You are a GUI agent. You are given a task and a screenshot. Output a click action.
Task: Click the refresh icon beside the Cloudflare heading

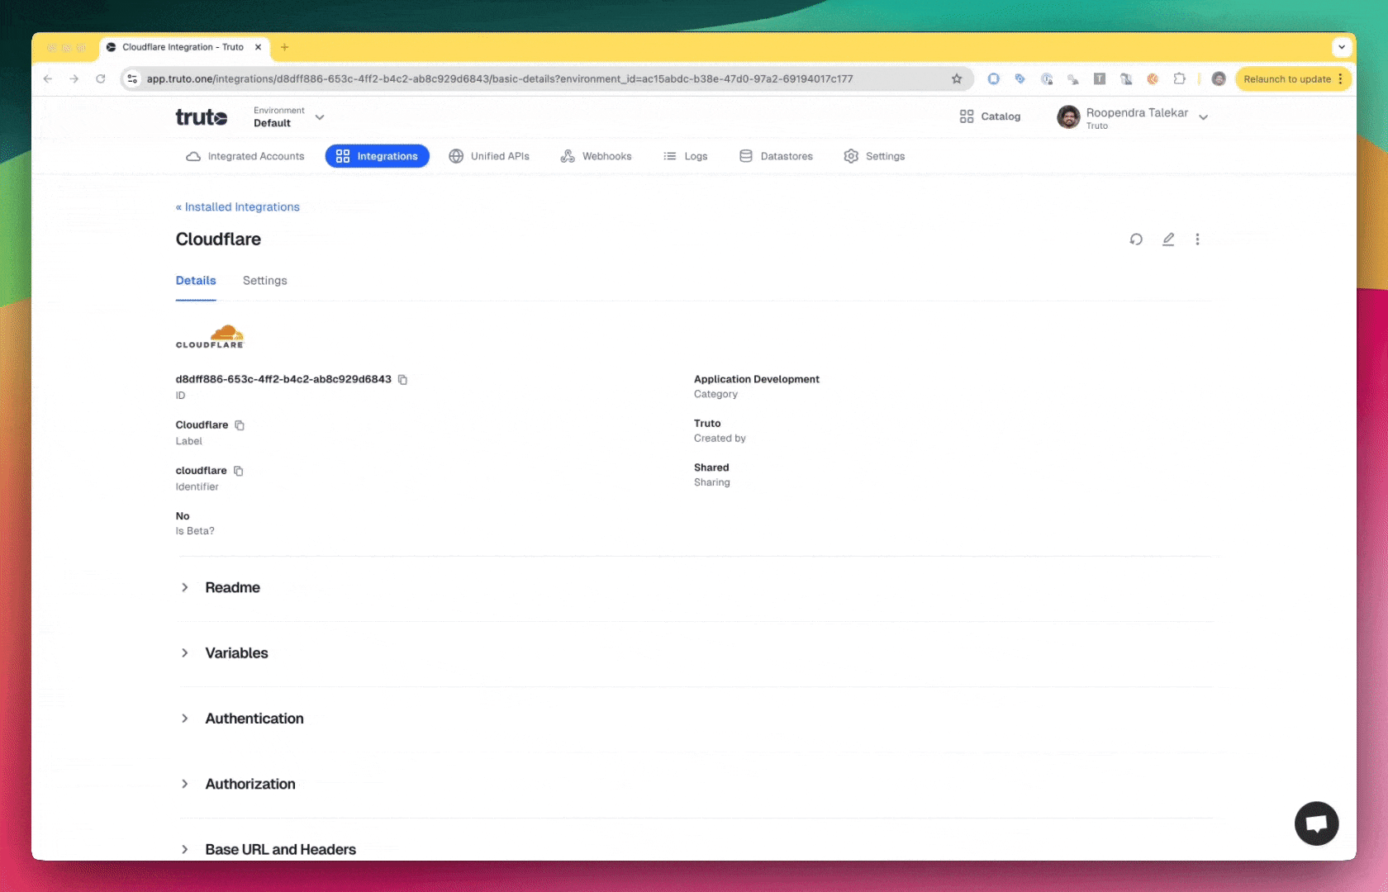(1135, 239)
